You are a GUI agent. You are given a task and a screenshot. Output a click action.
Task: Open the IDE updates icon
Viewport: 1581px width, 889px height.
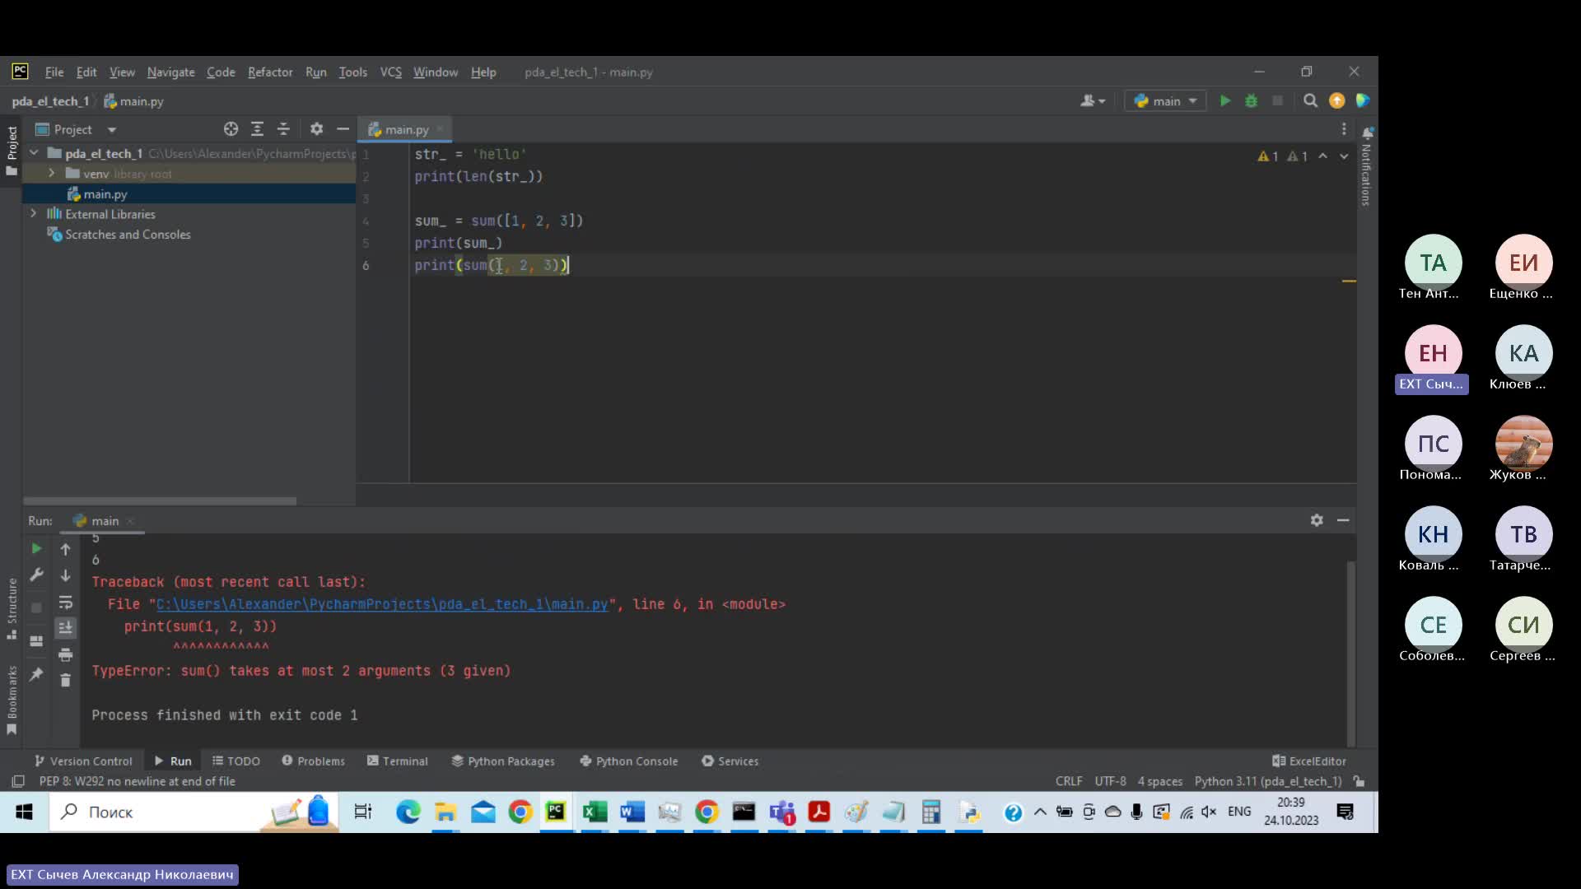point(1336,100)
